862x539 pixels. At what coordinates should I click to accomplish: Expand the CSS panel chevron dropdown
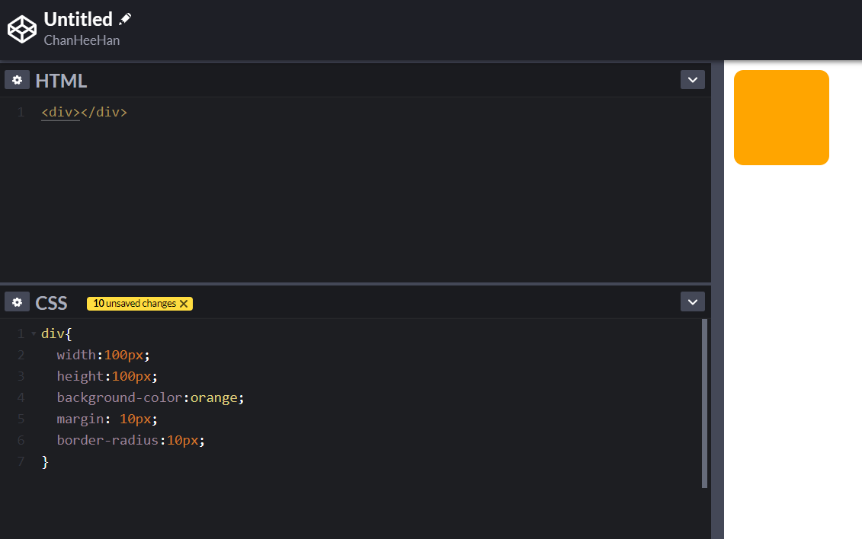point(692,302)
